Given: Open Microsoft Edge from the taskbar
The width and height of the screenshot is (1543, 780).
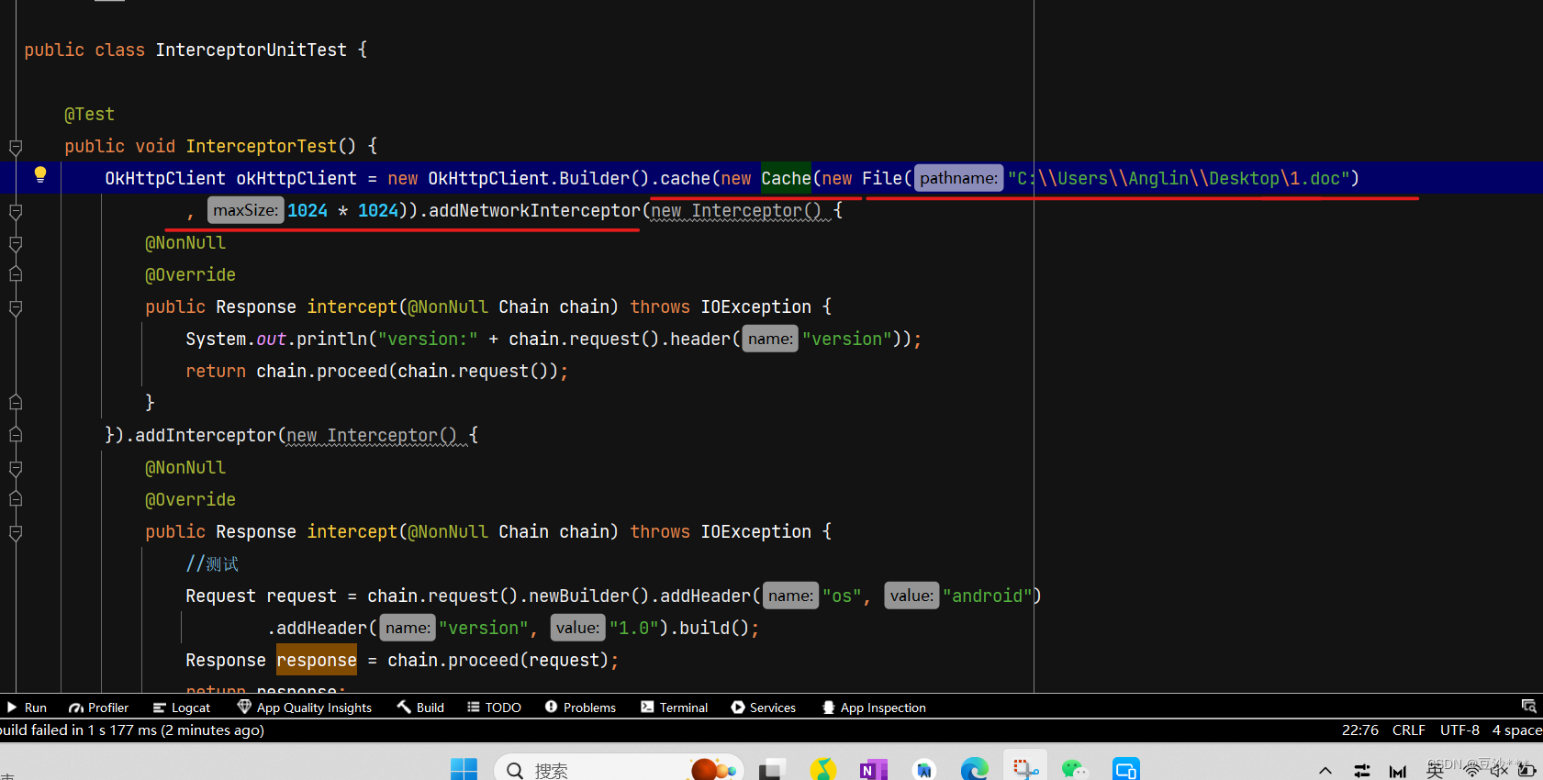Looking at the screenshot, I should point(974,769).
